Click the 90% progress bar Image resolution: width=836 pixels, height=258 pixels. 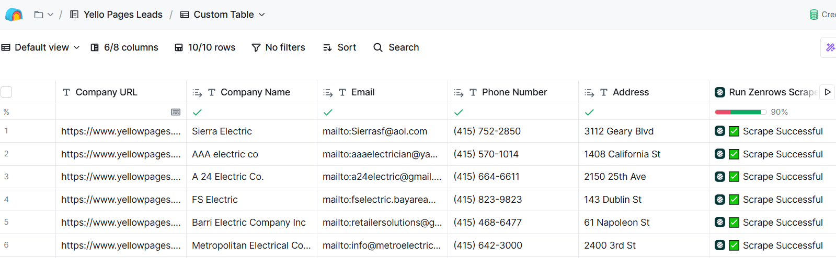(740, 112)
